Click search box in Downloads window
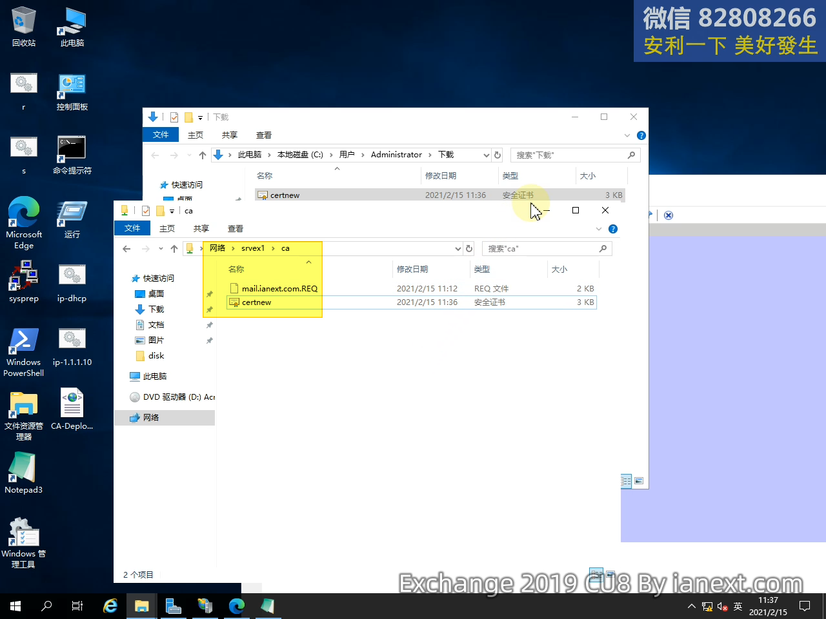The image size is (826, 619). coord(574,155)
